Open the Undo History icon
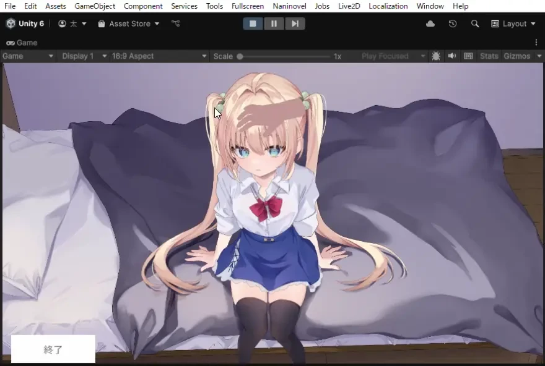Viewport: 545px width, 366px height. (453, 23)
